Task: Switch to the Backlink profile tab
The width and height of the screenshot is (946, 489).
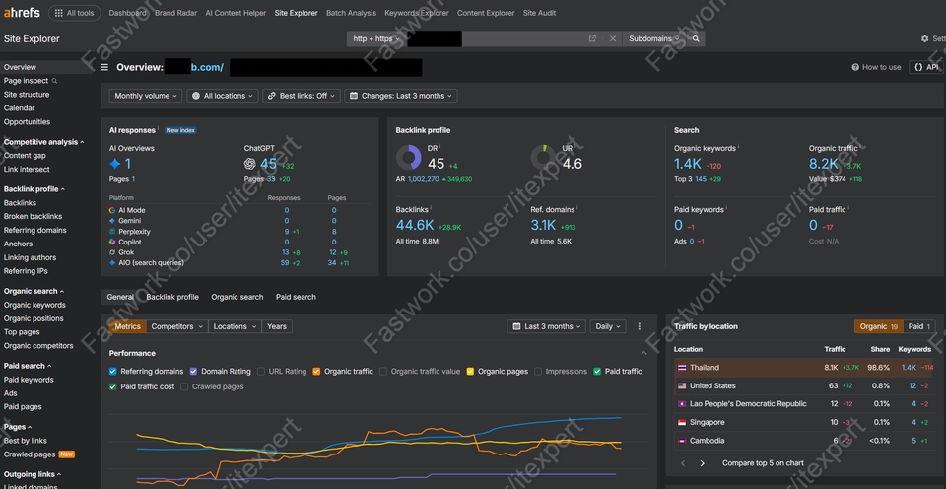Action: (x=172, y=297)
